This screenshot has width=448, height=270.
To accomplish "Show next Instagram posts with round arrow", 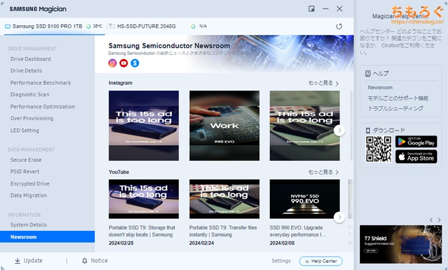I will coord(339,131).
